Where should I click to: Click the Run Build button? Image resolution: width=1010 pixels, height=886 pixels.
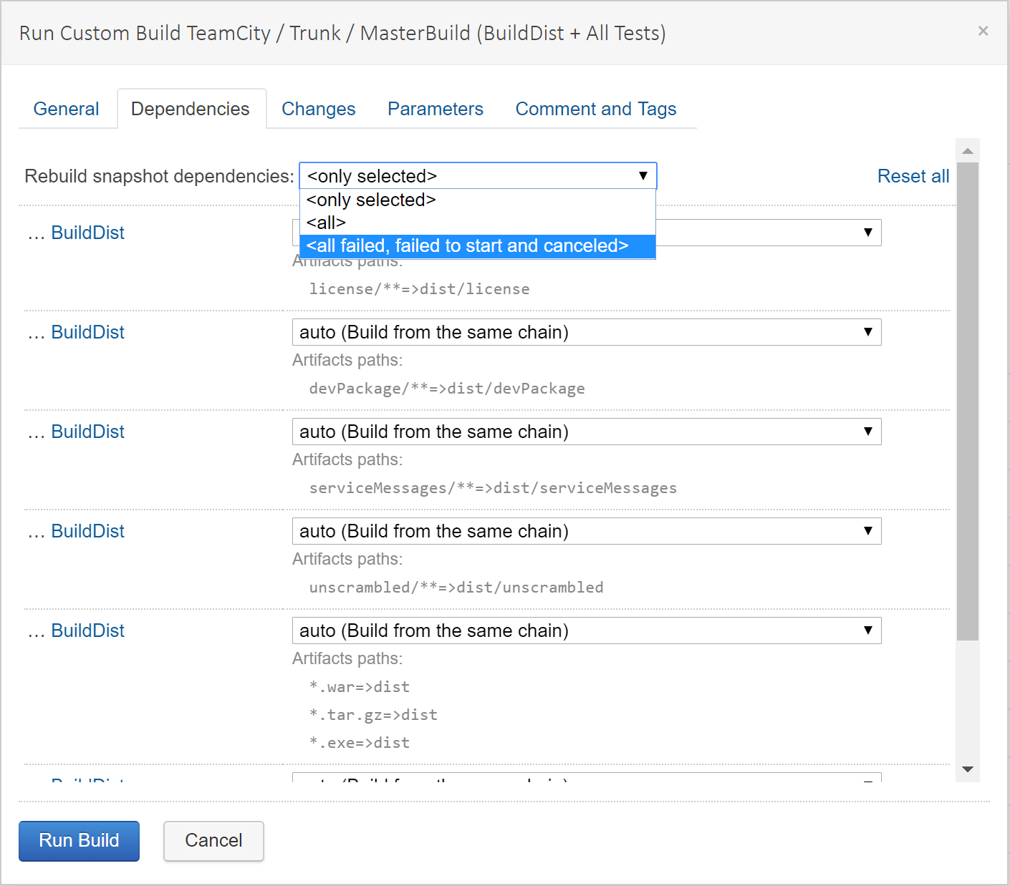79,841
